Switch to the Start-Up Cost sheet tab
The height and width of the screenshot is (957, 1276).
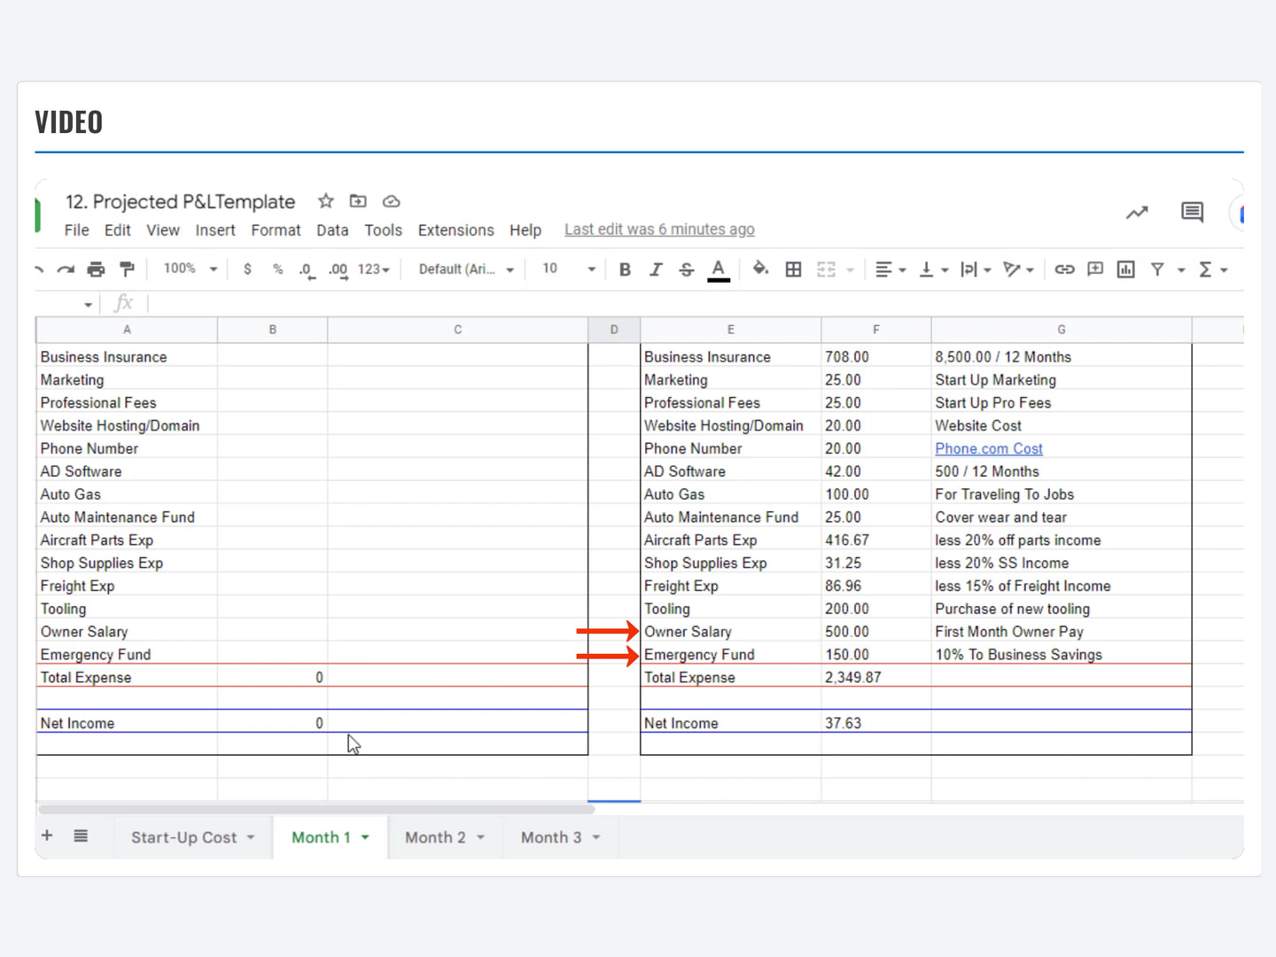(x=183, y=837)
